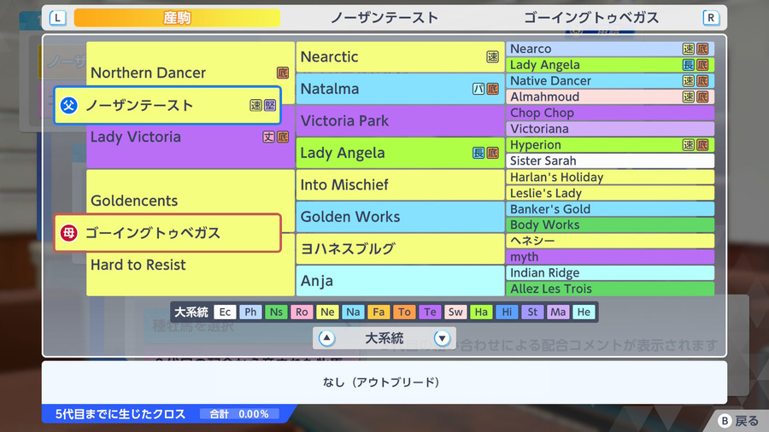Click the 速 badge on Nearco
Image resolution: width=769 pixels, height=432 pixels.
point(689,49)
